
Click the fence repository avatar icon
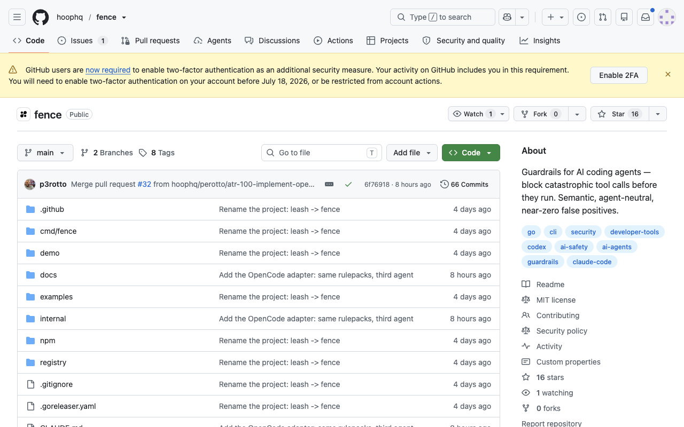coord(24,114)
